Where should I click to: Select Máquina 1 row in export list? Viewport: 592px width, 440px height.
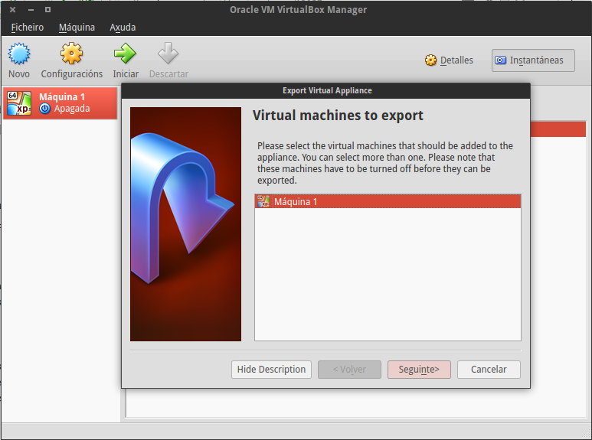[x=388, y=201]
